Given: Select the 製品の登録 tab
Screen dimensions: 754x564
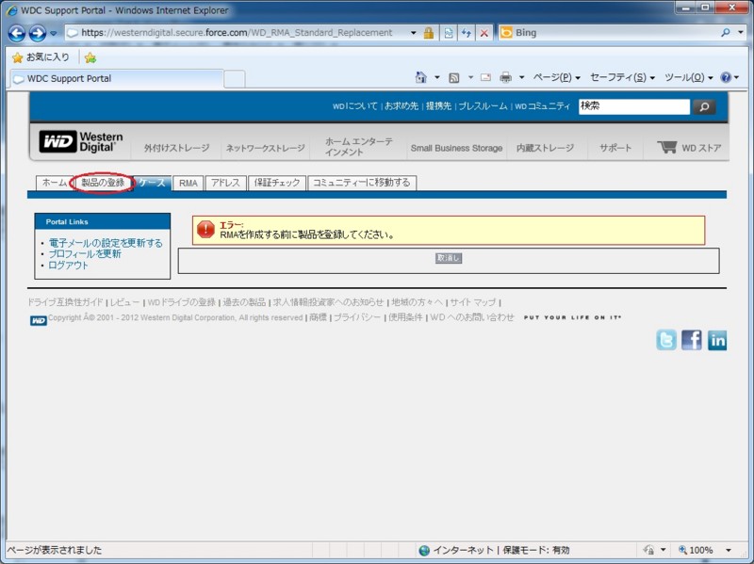Looking at the screenshot, I should 103,183.
